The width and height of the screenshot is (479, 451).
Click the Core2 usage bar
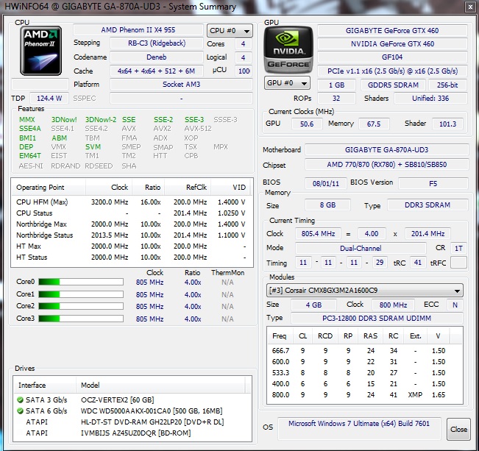(x=81, y=306)
